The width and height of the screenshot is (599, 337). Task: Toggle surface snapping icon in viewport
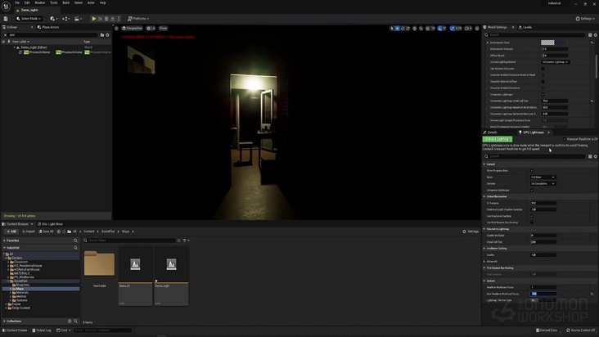[421, 29]
